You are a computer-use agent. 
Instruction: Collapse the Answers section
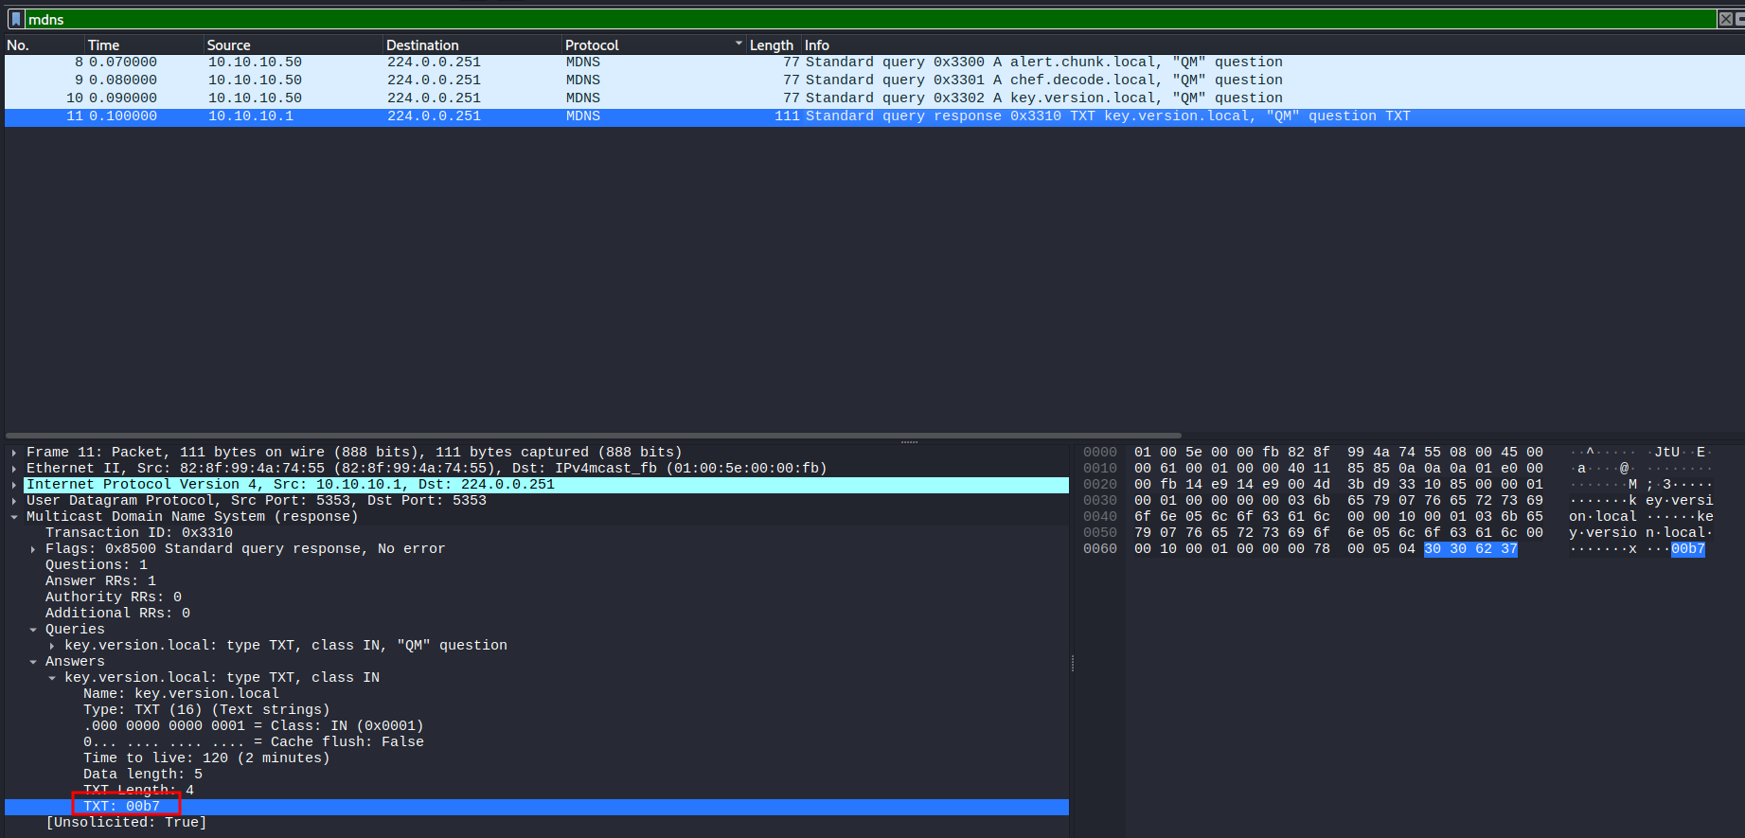33,662
